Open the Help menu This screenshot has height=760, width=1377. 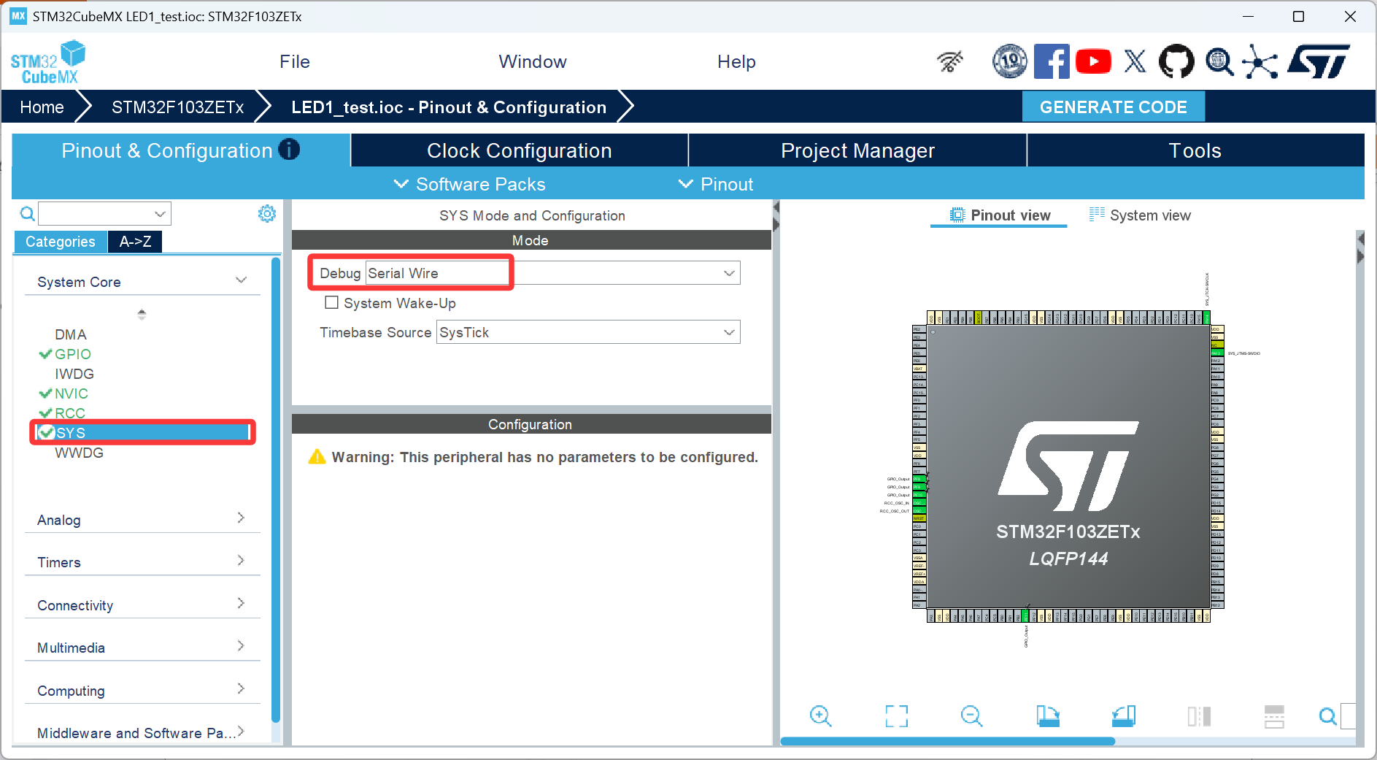(x=736, y=62)
